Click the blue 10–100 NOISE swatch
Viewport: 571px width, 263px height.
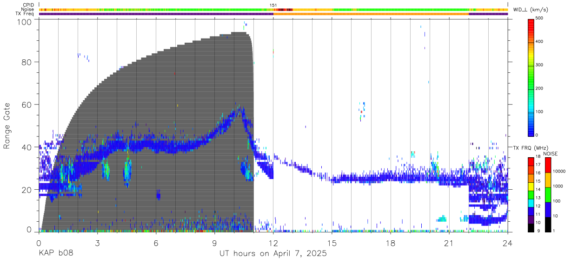548,210
